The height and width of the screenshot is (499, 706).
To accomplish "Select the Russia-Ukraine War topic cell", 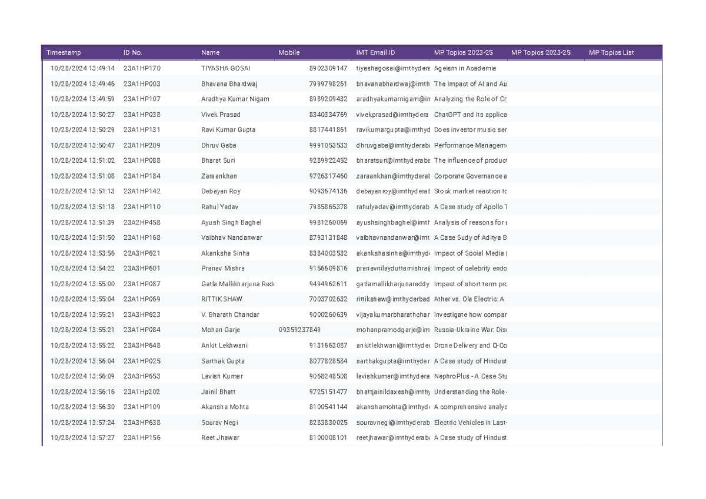I will point(470,330).
